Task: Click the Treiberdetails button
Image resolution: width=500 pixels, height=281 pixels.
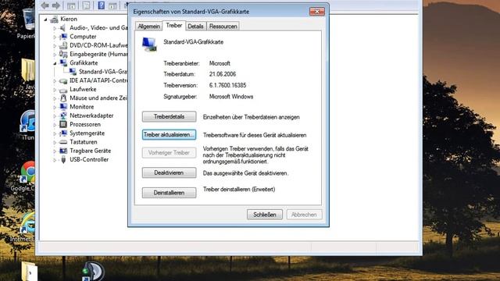Action: coord(169,116)
